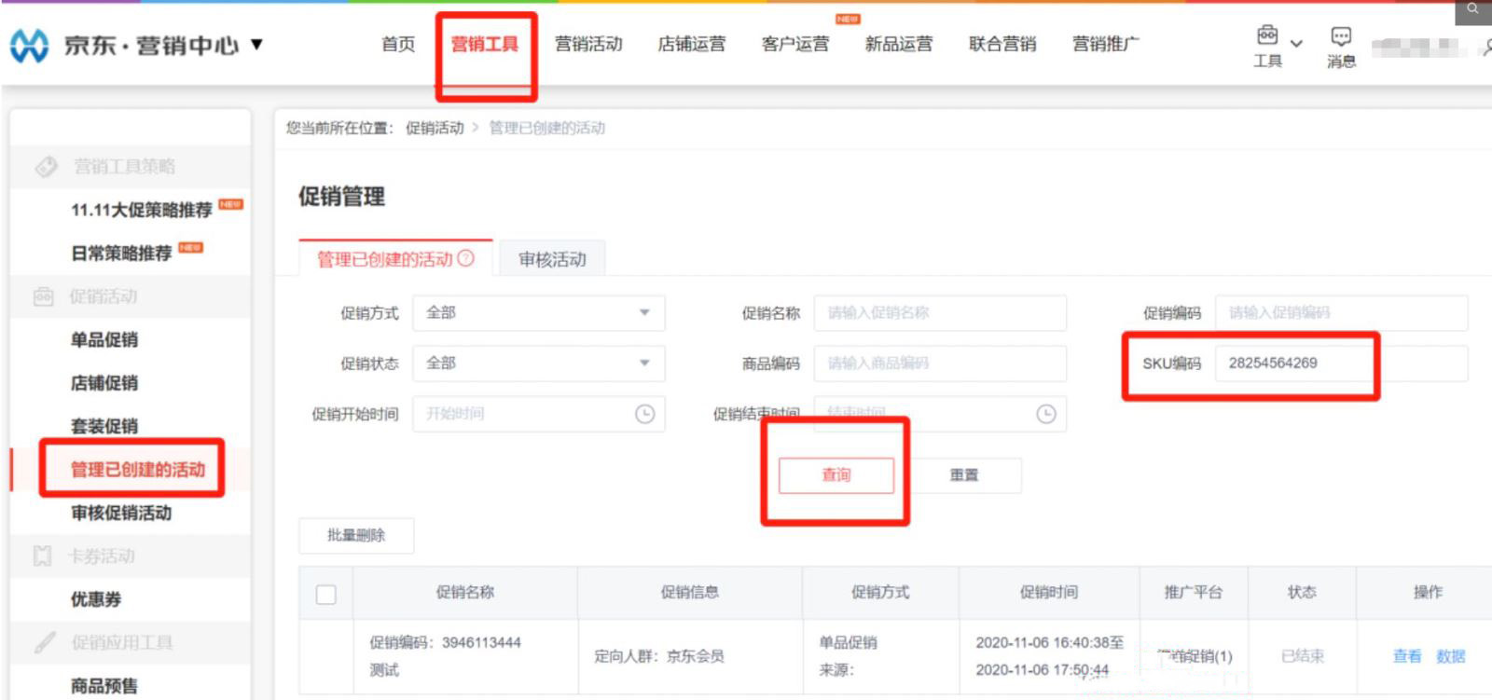
Task: Open 审核促销活动 in the sidebar
Action: tap(121, 513)
